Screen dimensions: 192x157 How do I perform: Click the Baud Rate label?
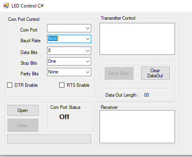point(30,41)
